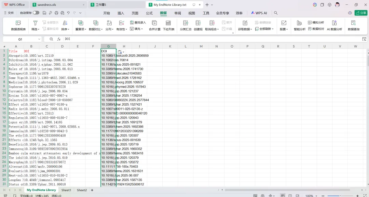Expand the Sort (排序) dropdown
369x197 pixels.
point(65,29)
